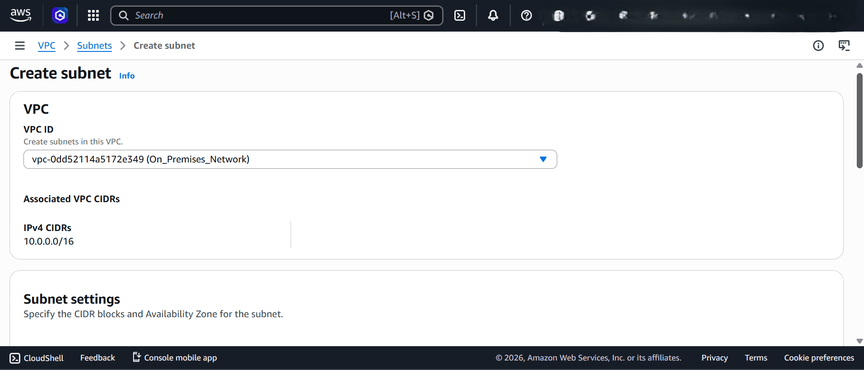Click the VPC breadcrumb link
Screen dimensions: 864x370
47,46
